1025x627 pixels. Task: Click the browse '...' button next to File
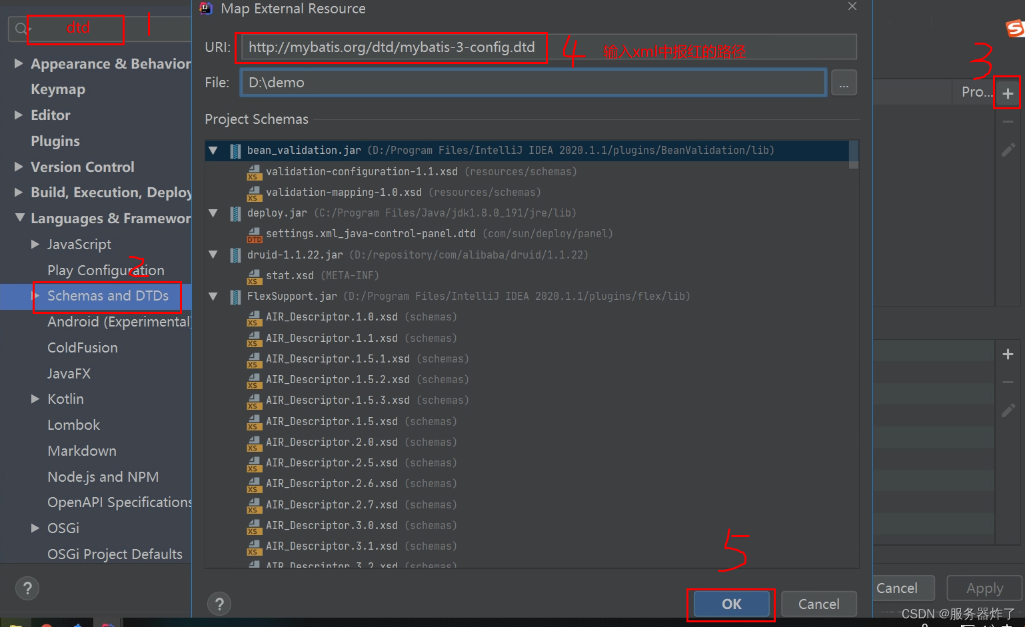point(844,83)
